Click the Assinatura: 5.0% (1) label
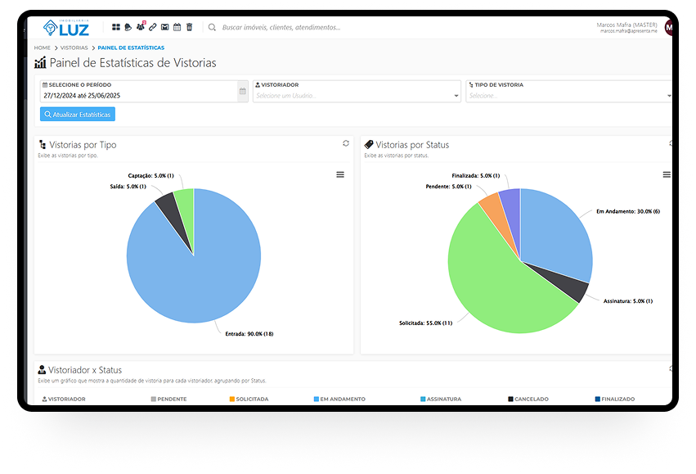696x474 pixels. coord(628,301)
